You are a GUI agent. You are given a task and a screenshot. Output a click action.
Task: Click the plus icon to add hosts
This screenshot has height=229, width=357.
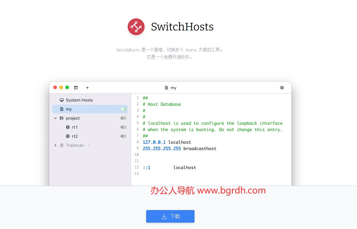click(87, 88)
